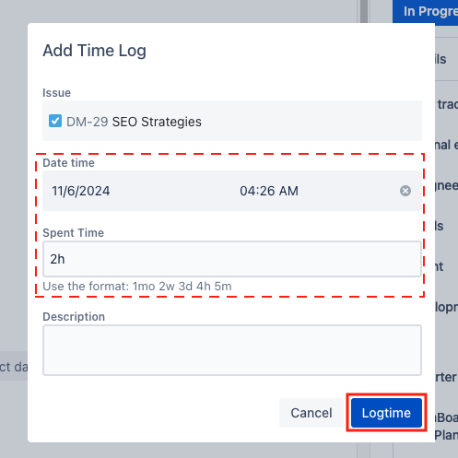Click the Description field label
Image resolution: width=458 pixels, height=458 pixels.
[x=74, y=317]
